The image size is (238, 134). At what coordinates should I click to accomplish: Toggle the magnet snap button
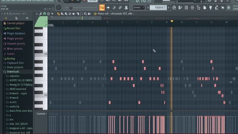click(x=45, y=14)
